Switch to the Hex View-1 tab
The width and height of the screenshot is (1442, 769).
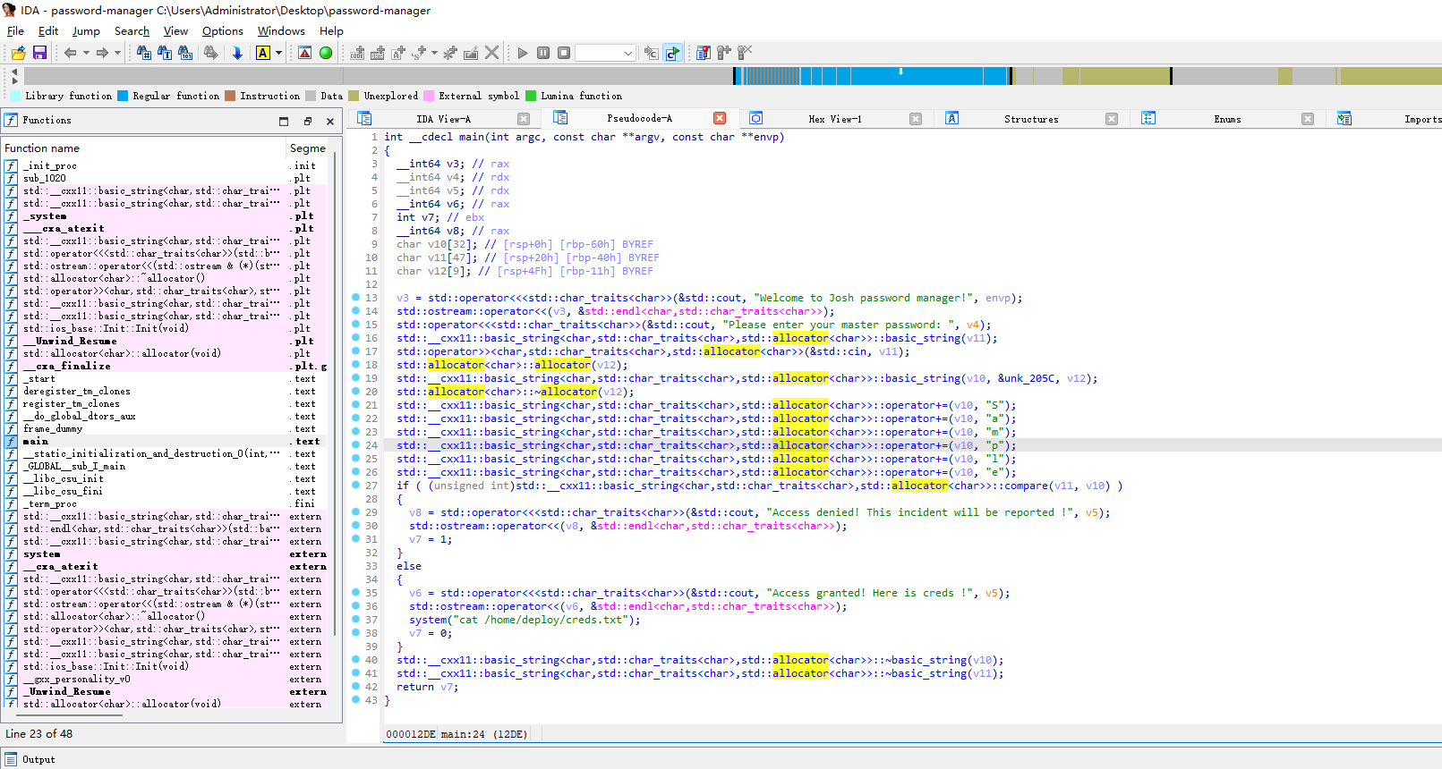coord(835,119)
